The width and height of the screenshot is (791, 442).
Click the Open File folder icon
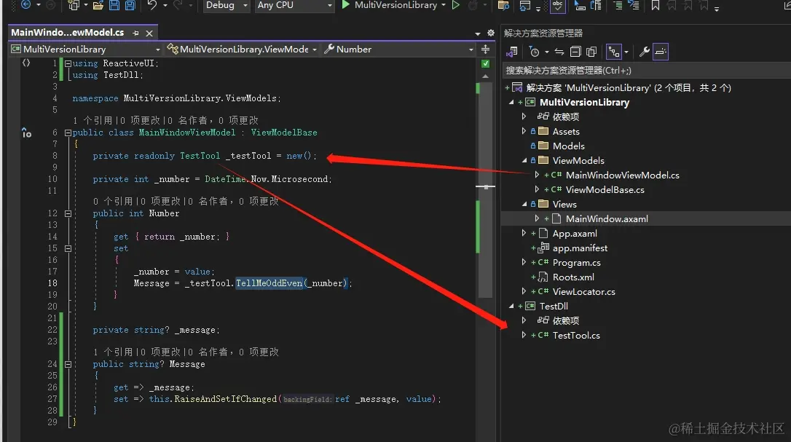click(98, 5)
